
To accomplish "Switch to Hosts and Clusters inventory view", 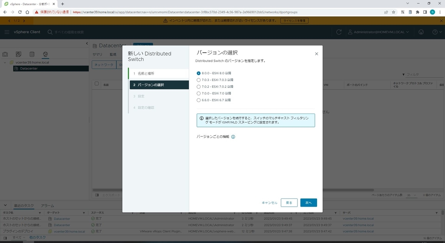I will click(x=5, y=54).
